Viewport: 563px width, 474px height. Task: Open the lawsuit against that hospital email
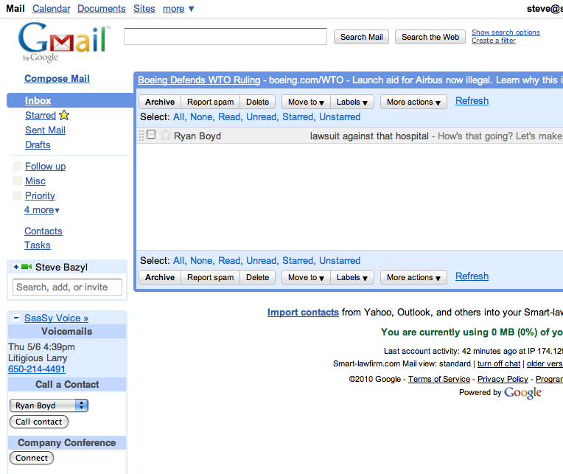coord(369,136)
